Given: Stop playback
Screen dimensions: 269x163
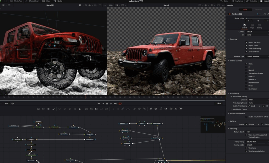Looking at the screenshot, I should tap(107, 104).
